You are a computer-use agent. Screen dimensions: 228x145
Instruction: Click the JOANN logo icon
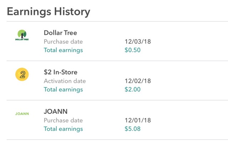(22, 114)
